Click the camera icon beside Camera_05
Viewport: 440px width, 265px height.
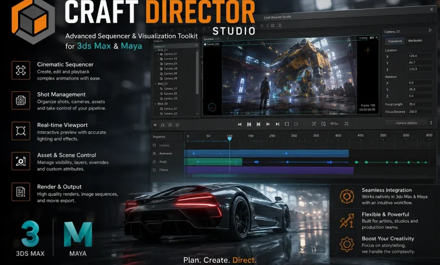(161, 73)
